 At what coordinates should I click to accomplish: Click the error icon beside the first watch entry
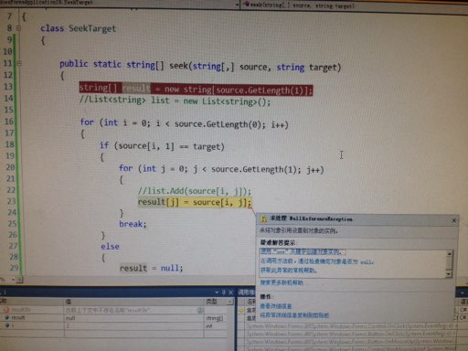coord(6,310)
